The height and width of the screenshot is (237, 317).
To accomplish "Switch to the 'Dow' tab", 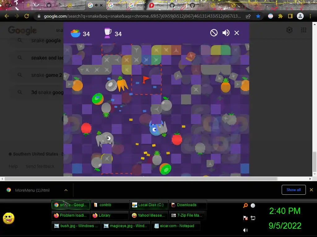I will pyautogui.click(x=33, y=5).
